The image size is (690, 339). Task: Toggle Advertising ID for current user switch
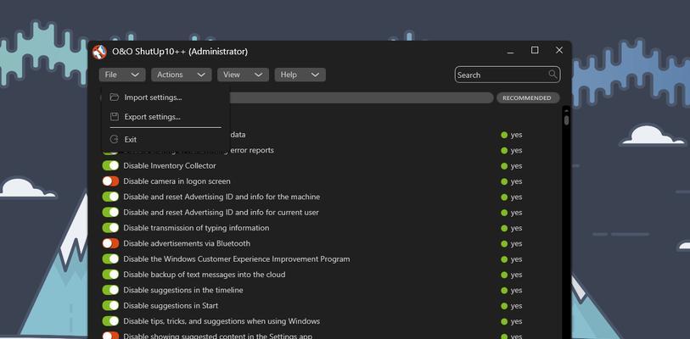tap(110, 213)
